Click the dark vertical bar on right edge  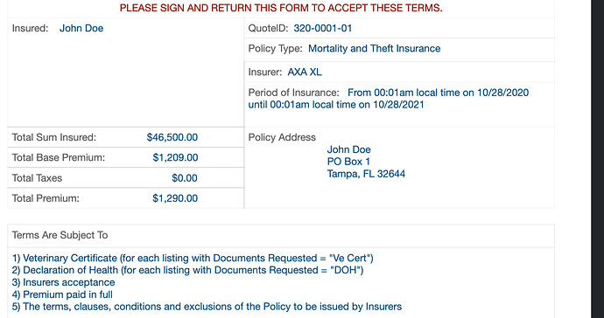(x=598, y=159)
